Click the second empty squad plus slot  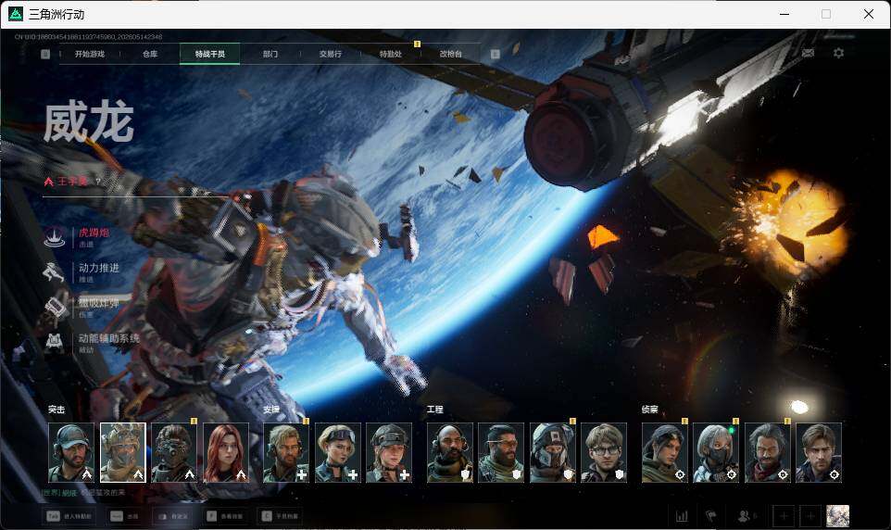point(810,516)
